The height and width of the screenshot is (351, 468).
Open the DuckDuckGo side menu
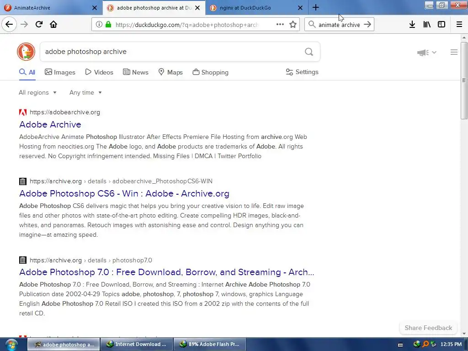click(x=454, y=52)
